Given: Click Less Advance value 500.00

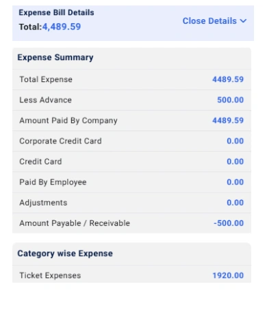Looking at the screenshot, I should pos(230,100).
